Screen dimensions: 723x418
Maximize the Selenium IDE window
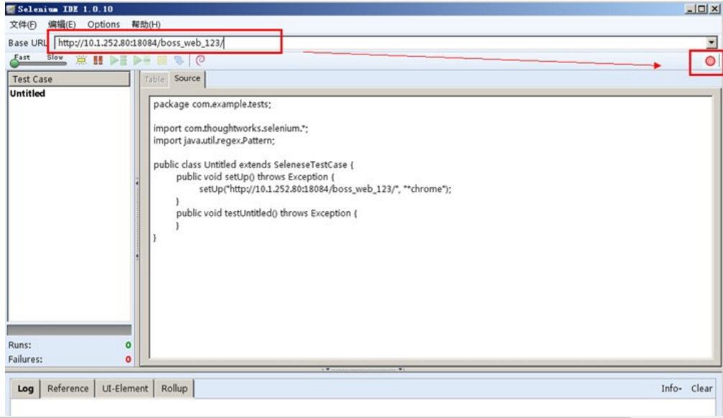pyautogui.click(x=701, y=9)
